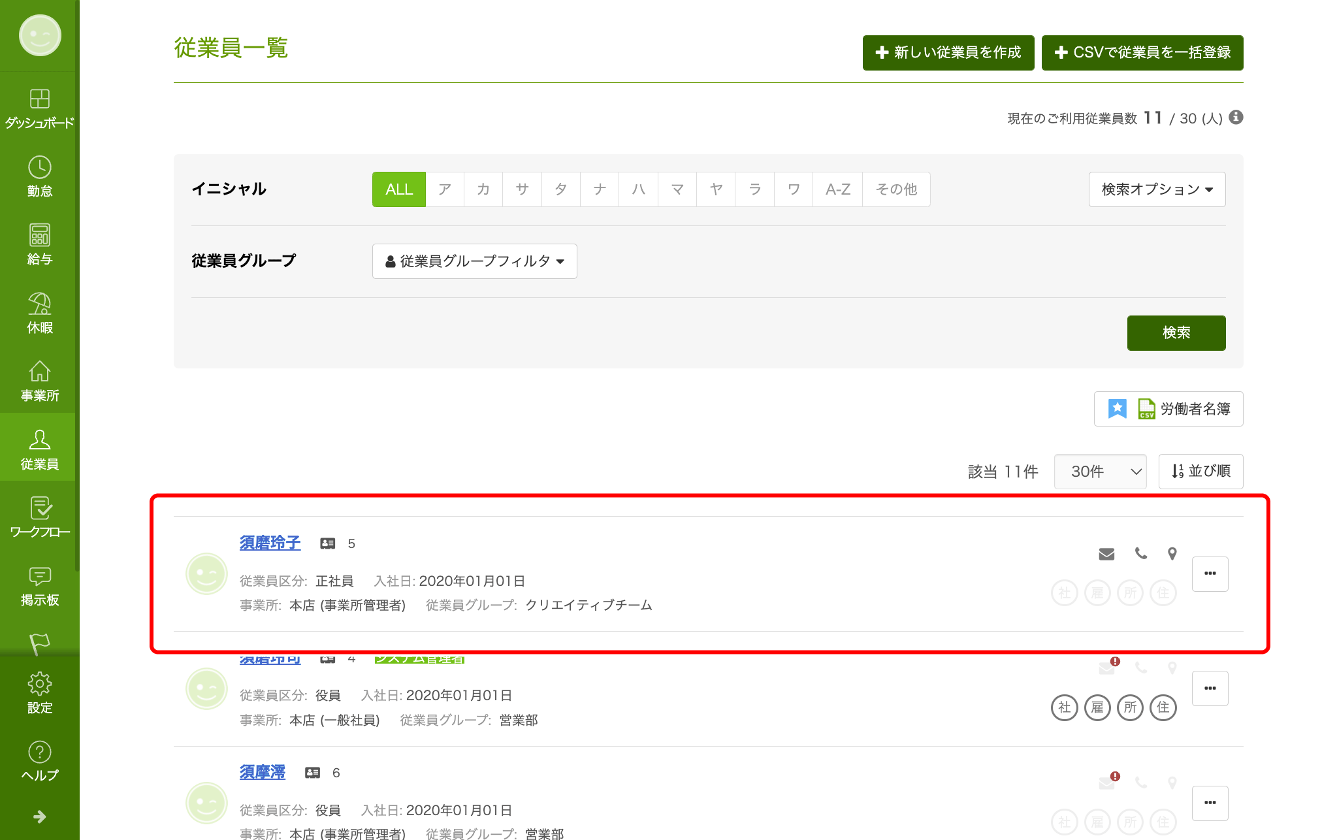
Task: Click the info icon beside employee count
Action: (x=1236, y=117)
